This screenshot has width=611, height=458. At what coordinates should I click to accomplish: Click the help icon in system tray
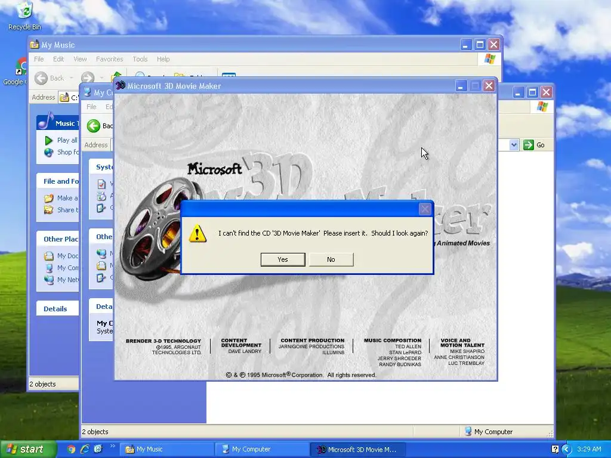pos(556,450)
